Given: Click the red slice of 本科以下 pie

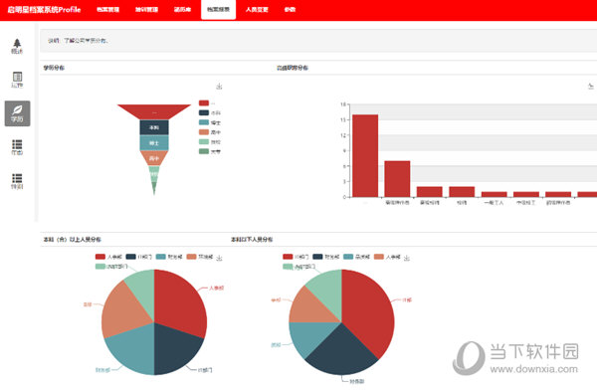Looking at the screenshot, I should [x=367, y=312].
